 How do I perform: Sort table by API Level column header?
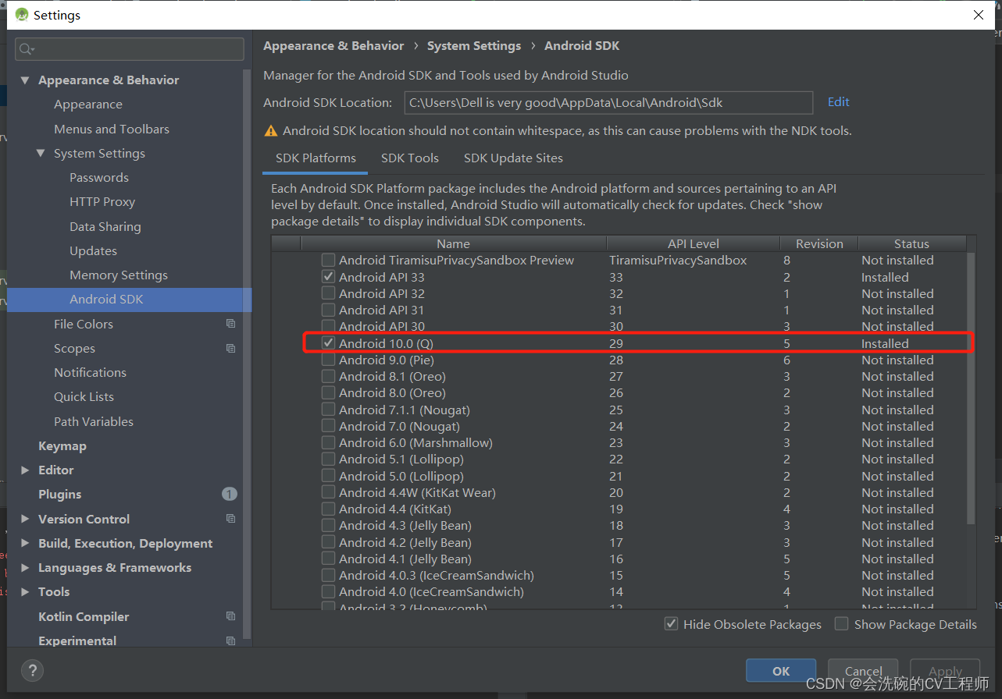694,243
